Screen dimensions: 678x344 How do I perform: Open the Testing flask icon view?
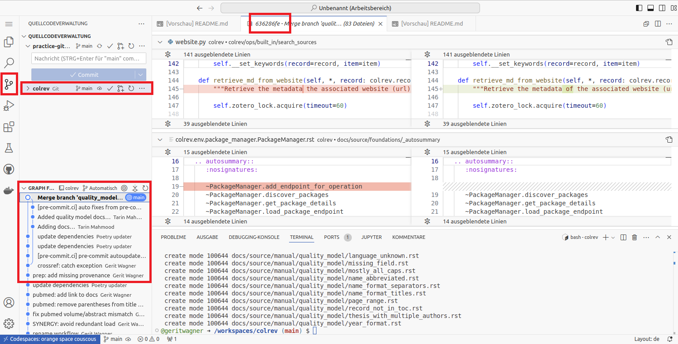tap(9, 148)
